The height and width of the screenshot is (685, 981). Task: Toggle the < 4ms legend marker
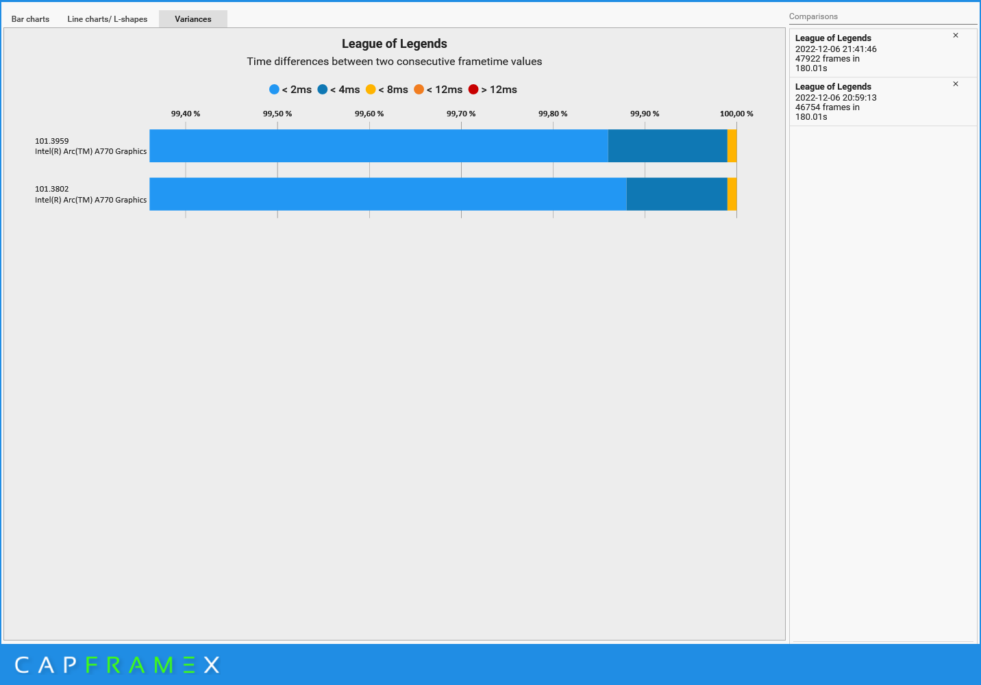click(323, 90)
